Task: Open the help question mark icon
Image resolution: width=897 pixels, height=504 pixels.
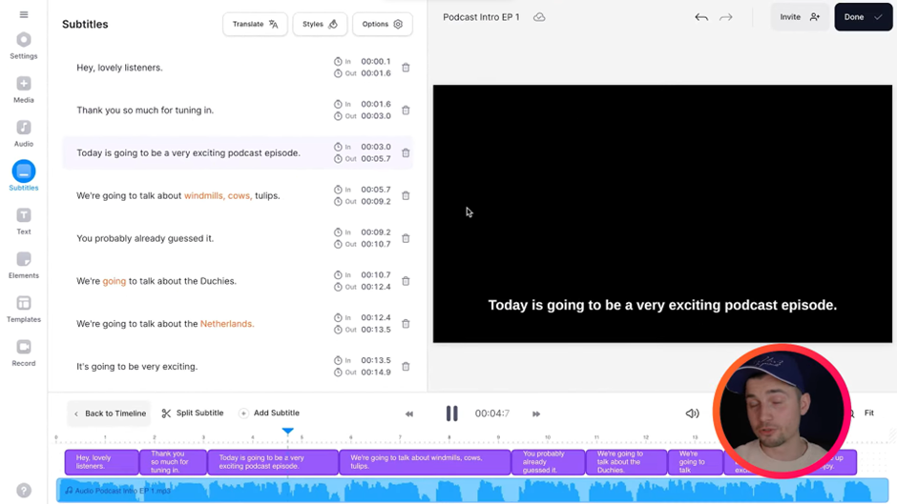Action: click(24, 491)
